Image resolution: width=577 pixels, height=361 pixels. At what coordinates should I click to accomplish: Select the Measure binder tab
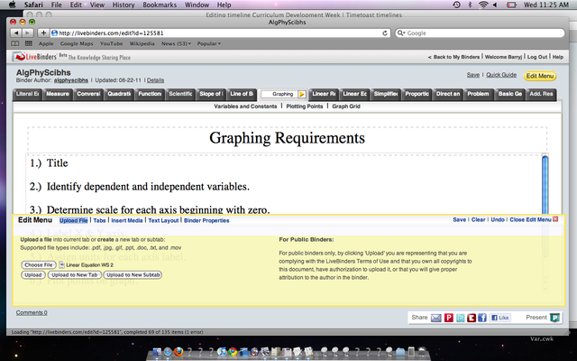pos(58,94)
